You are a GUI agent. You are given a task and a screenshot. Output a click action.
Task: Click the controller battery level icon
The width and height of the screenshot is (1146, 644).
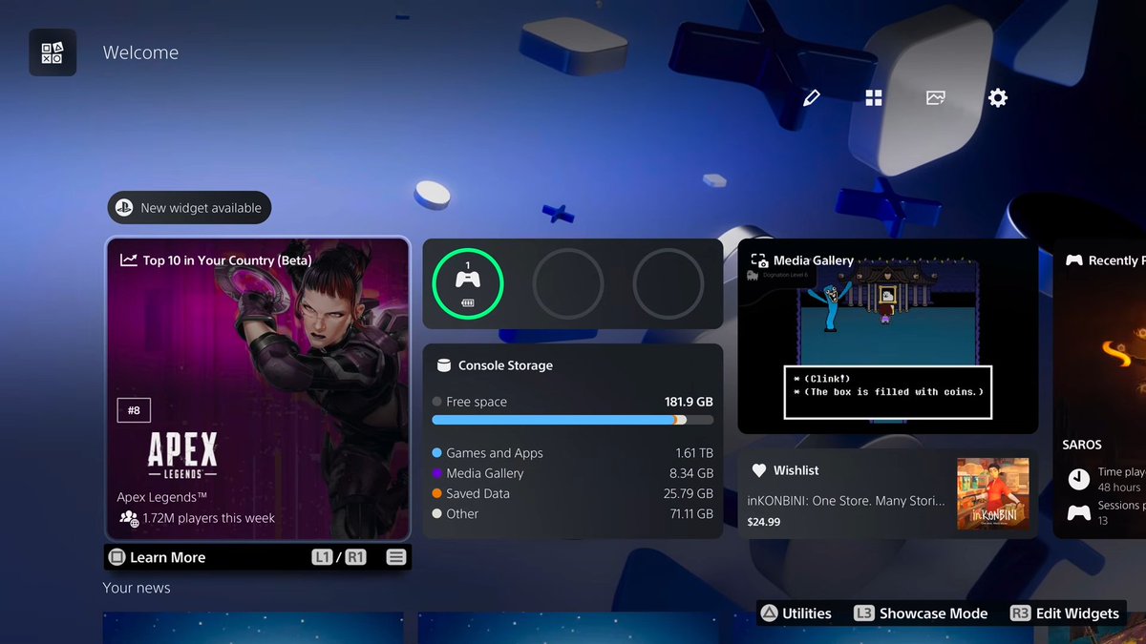(468, 302)
